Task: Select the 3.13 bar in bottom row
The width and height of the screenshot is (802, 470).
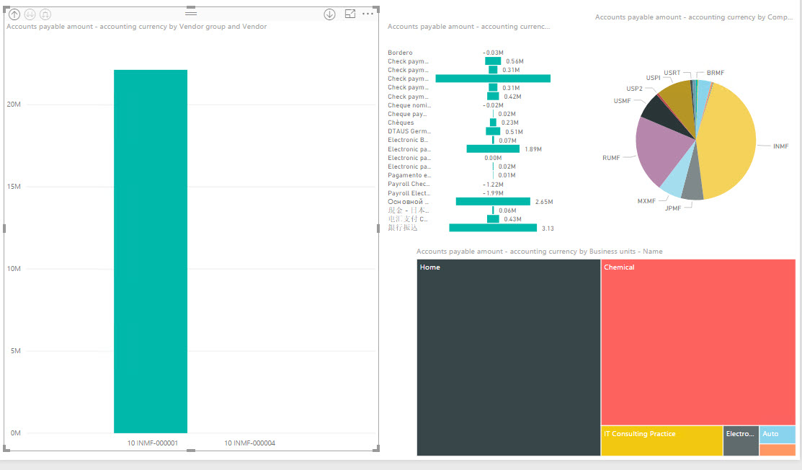Action: click(492, 228)
